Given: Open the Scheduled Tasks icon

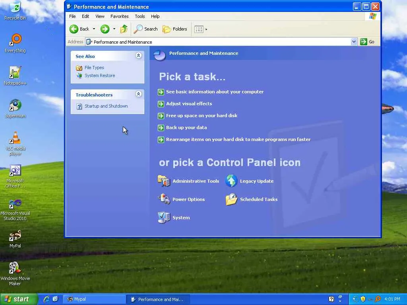Looking at the screenshot, I should point(231,199).
